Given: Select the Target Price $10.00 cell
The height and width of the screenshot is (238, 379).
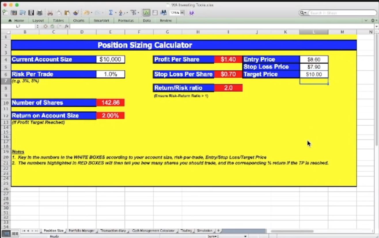Looking at the screenshot, I should tap(314, 74).
